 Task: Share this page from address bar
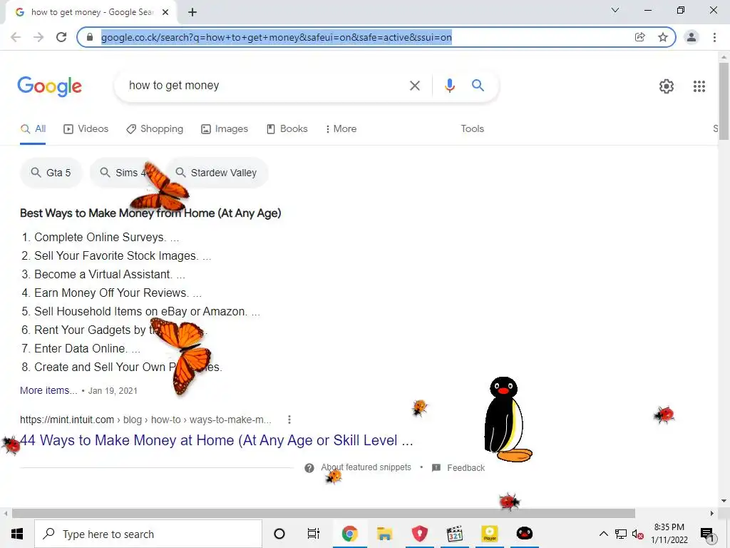pyautogui.click(x=639, y=37)
